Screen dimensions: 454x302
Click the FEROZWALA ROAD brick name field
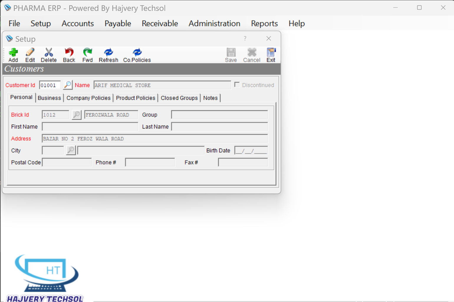(x=111, y=115)
